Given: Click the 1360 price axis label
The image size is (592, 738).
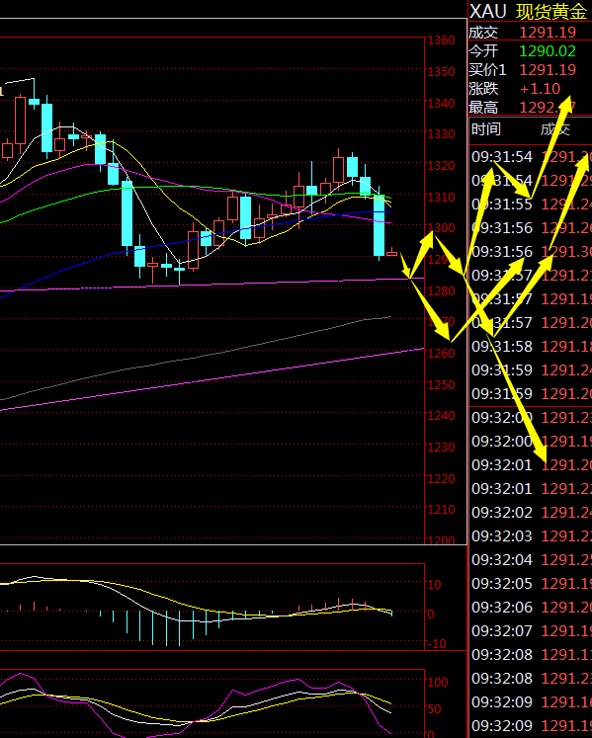Looking at the screenshot, I should click(x=441, y=41).
